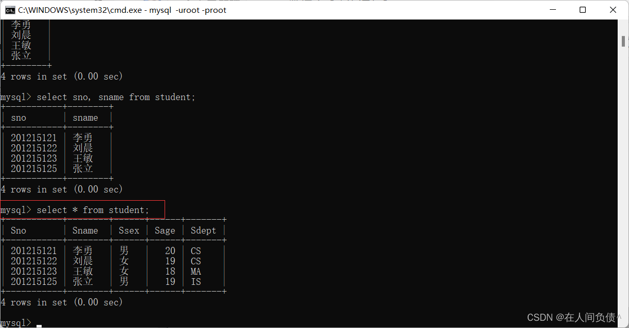
Task: Click the highlighted command 'select * from student;'
Action: point(93,210)
